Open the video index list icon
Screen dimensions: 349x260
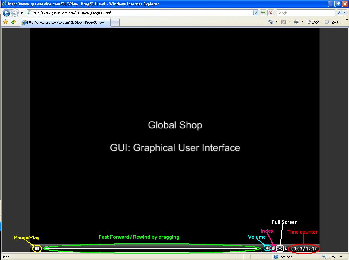pos(274,249)
